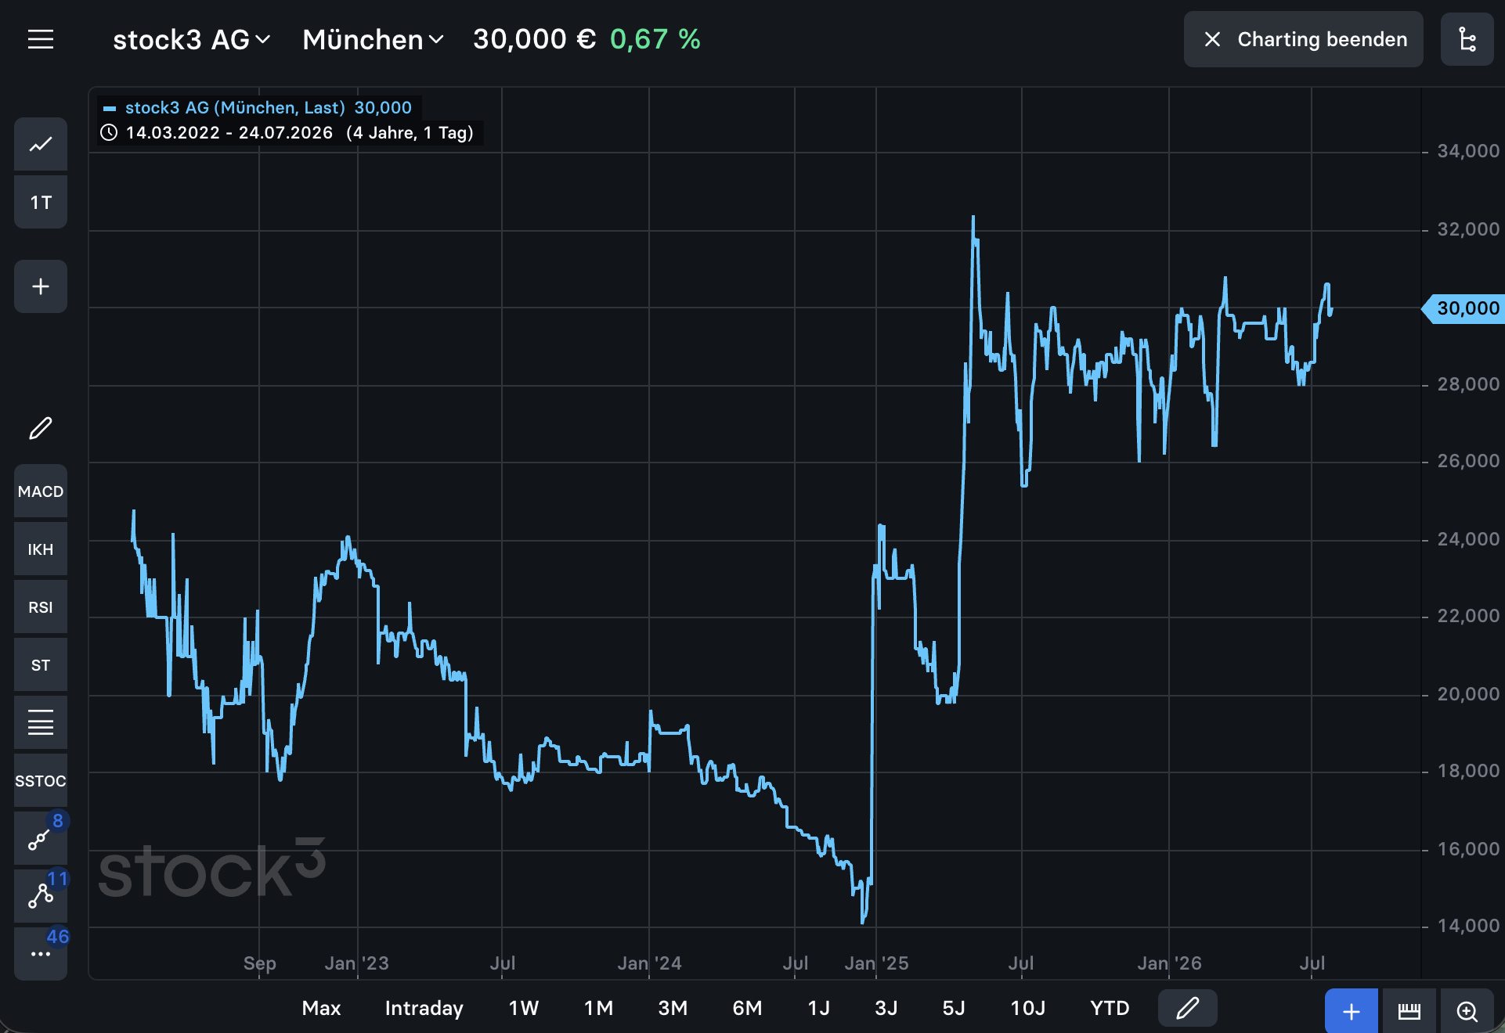Zoom in using the magnifier icon
1505x1033 pixels.
pyautogui.click(x=1467, y=1011)
